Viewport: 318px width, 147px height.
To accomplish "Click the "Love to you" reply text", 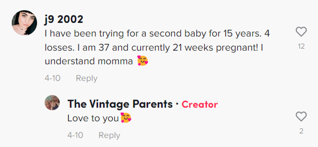I will [x=93, y=118].
